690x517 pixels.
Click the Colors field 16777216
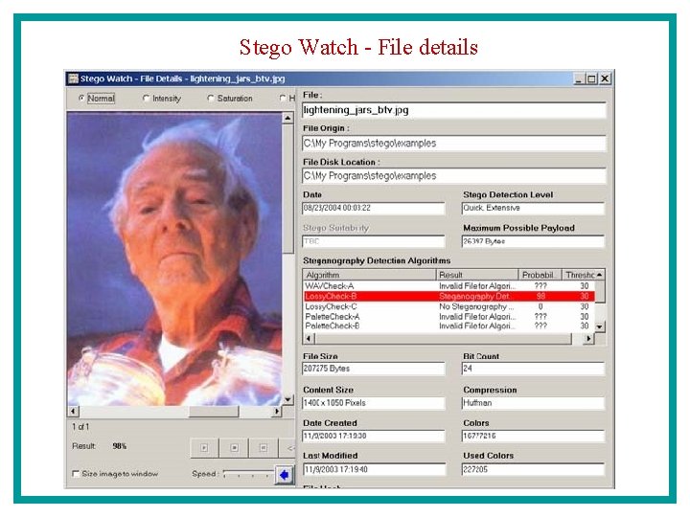[533, 437]
